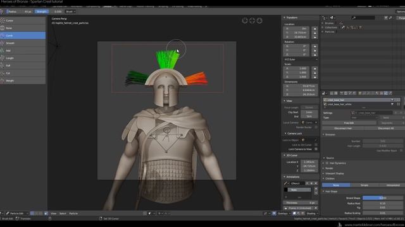
Task: Toggle lock for Scale X
Action: click(x=315, y=69)
